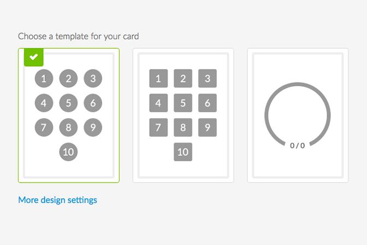Click circle stamp number 10

pyautogui.click(x=68, y=152)
